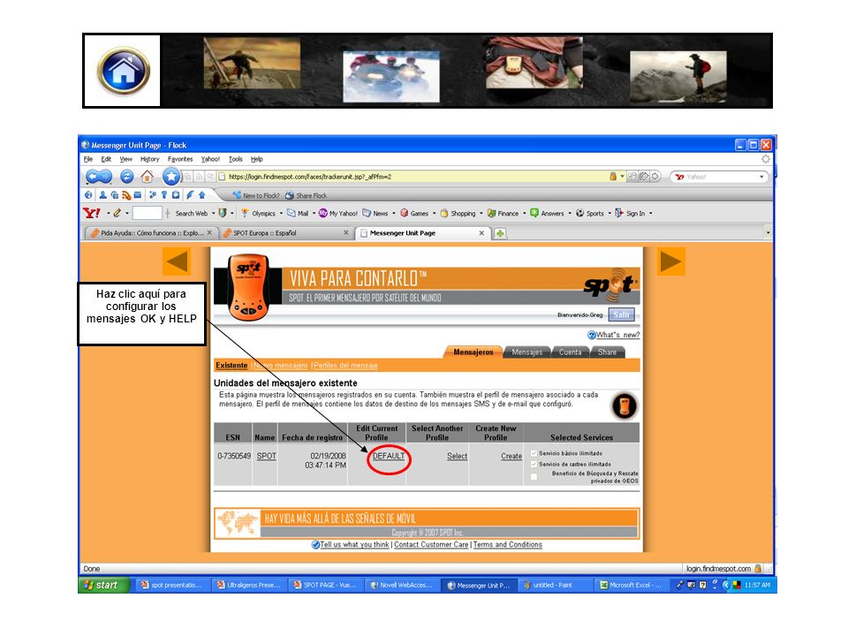Click the throbber icon at menu bar right
Screen dimensions: 848x636
pyautogui.click(x=766, y=159)
